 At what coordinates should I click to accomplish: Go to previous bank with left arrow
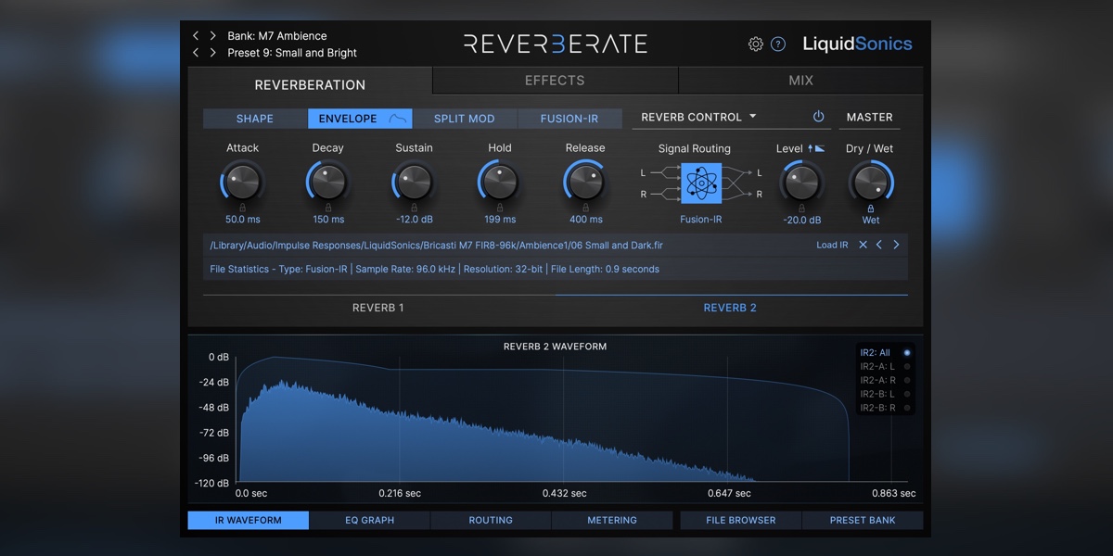[197, 35]
